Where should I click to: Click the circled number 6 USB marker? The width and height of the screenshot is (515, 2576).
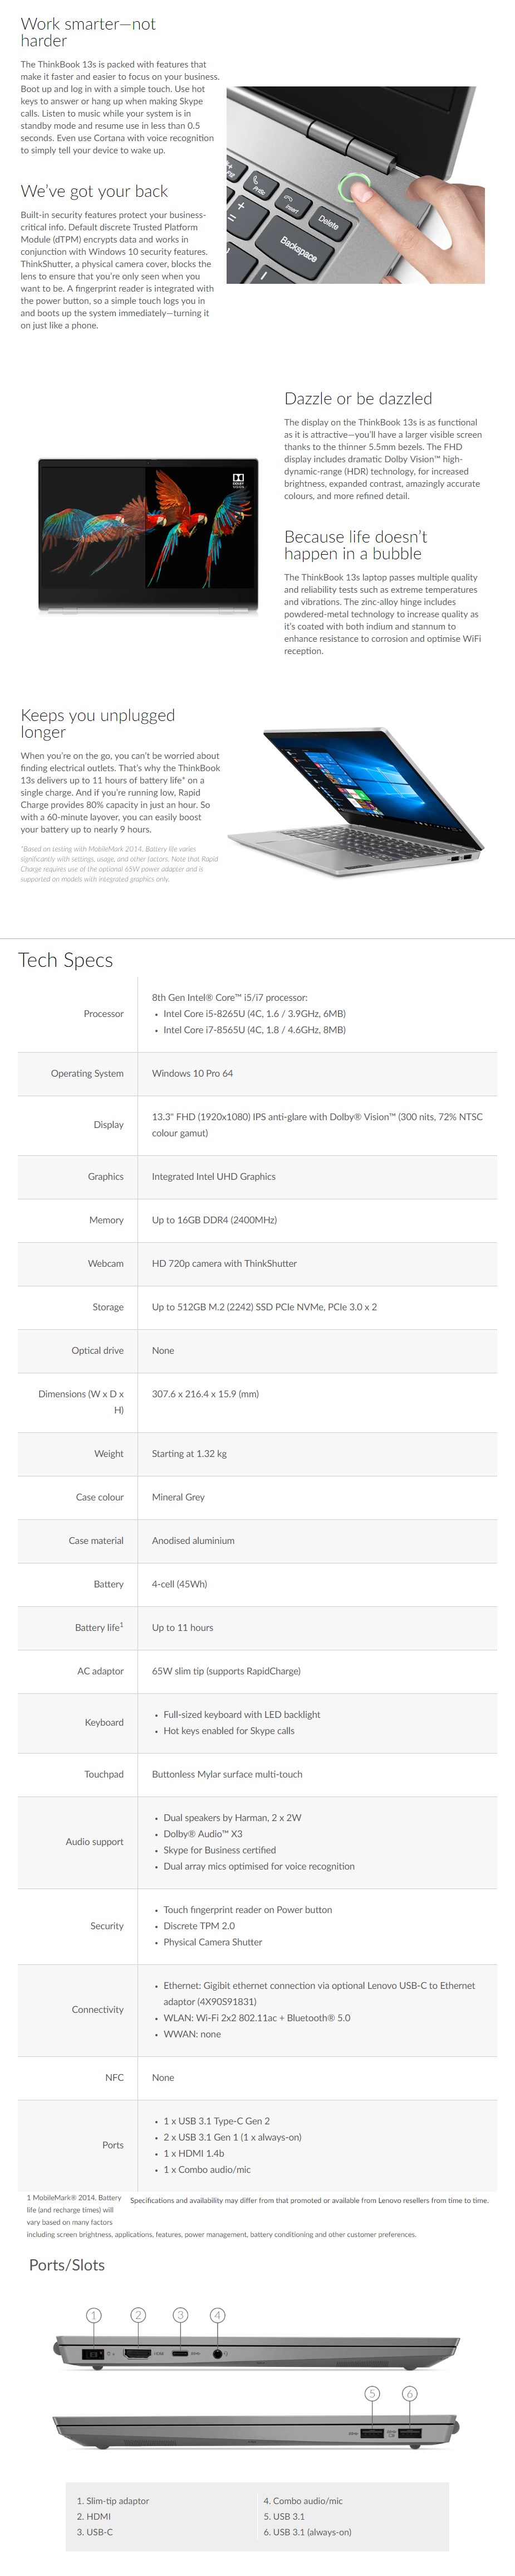click(409, 2393)
